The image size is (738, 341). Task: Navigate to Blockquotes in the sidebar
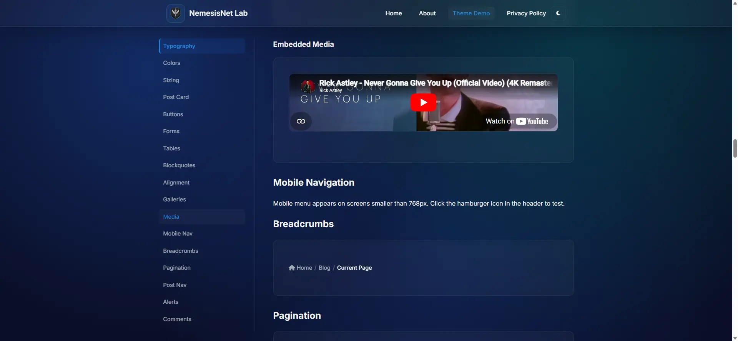click(202, 165)
